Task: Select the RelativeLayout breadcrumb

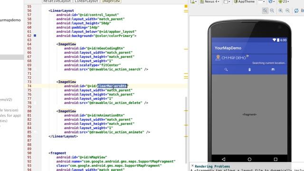Action: click(57, 1)
